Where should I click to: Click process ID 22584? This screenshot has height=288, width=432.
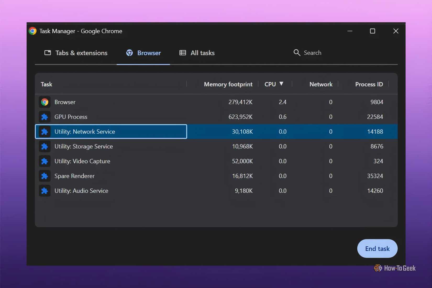[x=375, y=117]
